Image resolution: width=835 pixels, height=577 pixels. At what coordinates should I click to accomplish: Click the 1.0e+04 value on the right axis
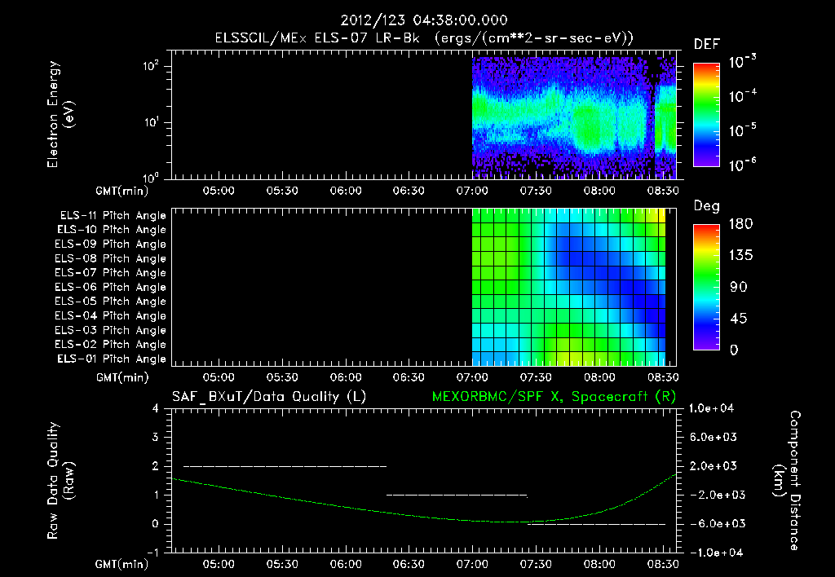coord(711,408)
